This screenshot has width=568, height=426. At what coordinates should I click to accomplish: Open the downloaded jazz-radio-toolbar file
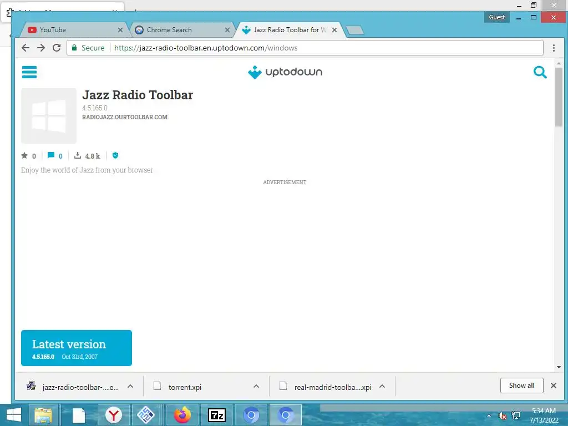point(73,387)
